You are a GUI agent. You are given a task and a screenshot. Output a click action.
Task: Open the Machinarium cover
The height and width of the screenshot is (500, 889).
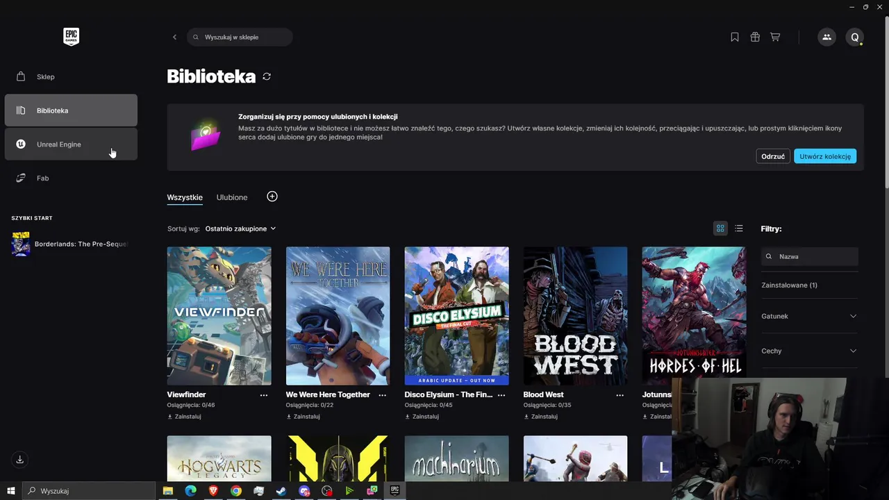click(x=457, y=458)
